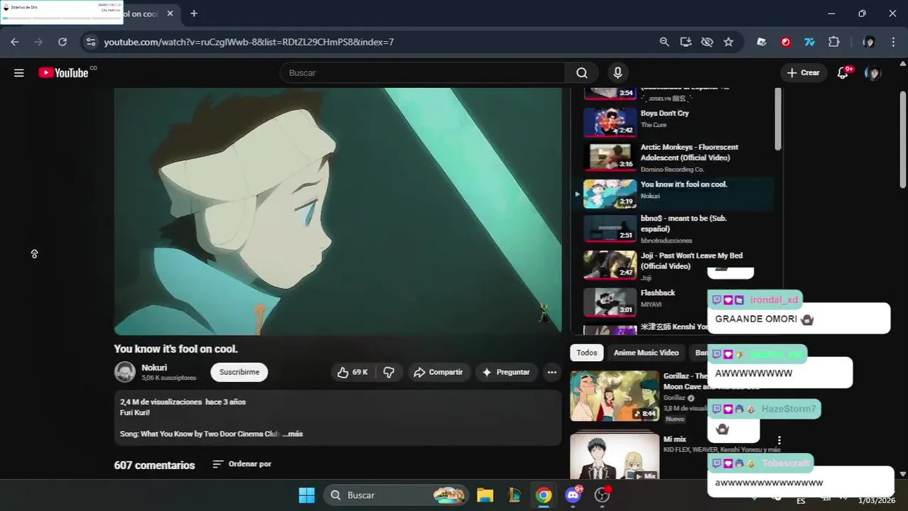Open three-dot menu for Mi mix
The width and height of the screenshot is (908, 511).
pyautogui.click(x=779, y=440)
